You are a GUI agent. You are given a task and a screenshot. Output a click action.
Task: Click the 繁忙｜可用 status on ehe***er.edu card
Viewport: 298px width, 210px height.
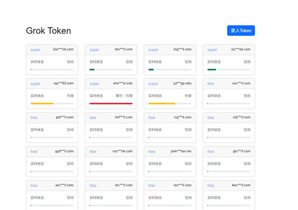(x=124, y=95)
